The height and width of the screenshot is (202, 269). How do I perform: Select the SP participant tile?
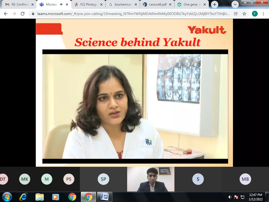[x=104, y=179]
